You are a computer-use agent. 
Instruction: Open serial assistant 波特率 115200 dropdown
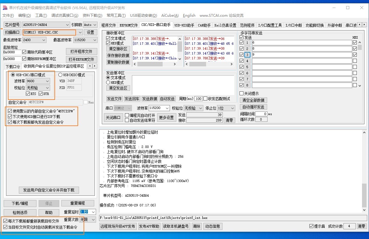click(x=167, y=108)
